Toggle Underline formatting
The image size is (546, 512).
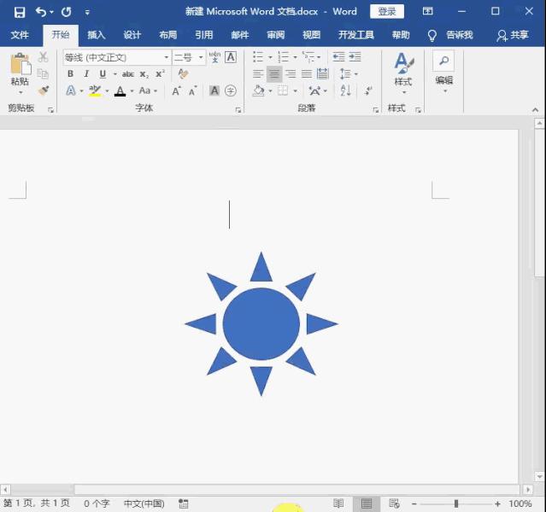(x=103, y=73)
